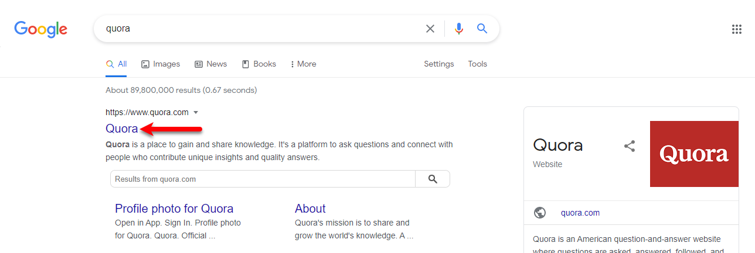
Task: Click the Quora heading in knowledge panel
Action: [558, 145]
